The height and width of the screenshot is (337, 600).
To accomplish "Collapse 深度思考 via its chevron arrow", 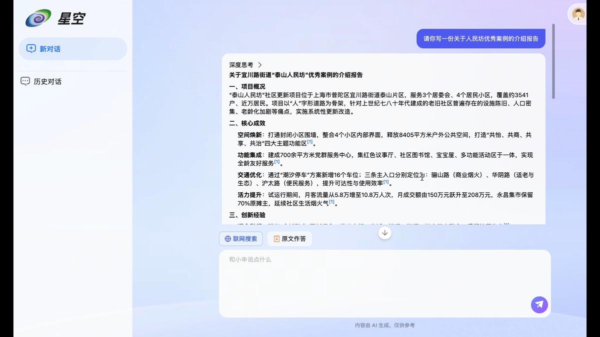I will [x=259, y=65].
